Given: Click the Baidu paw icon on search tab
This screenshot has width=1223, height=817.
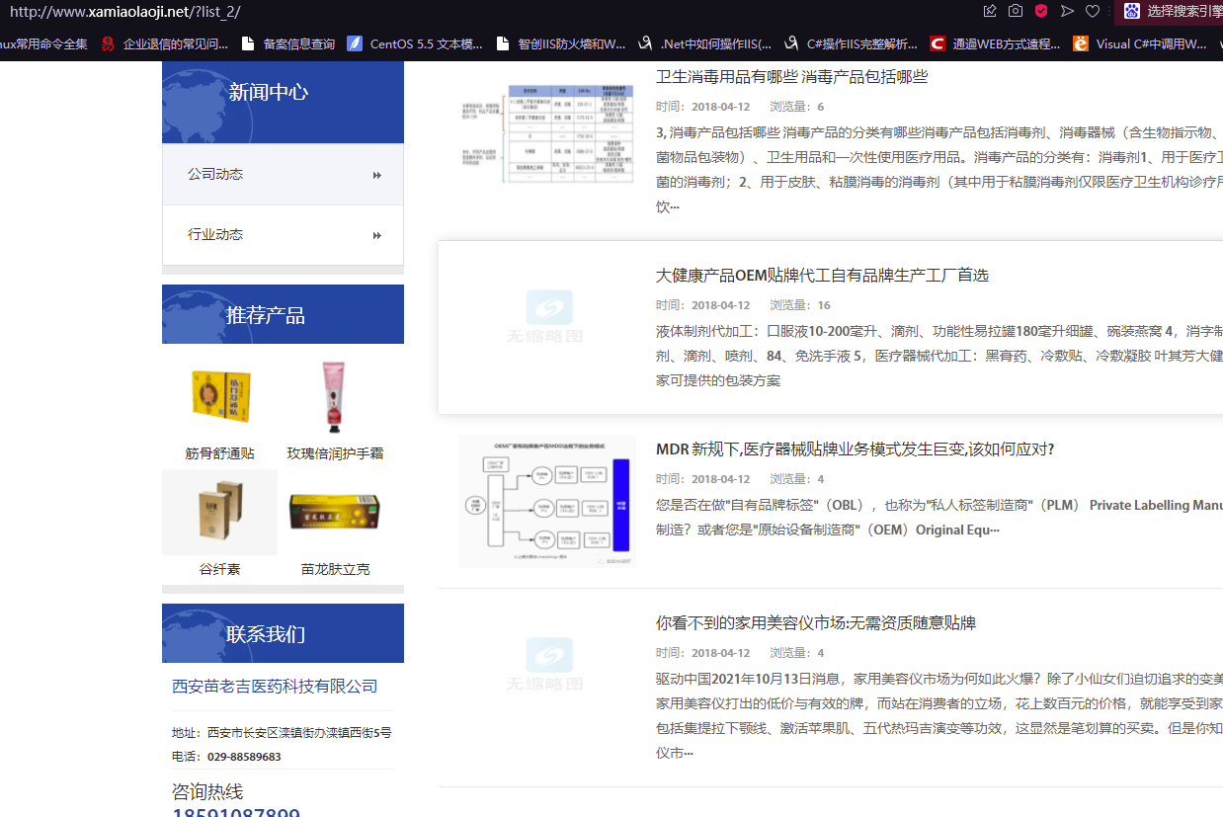Looking at the screenshot, I should [1132, 11].
